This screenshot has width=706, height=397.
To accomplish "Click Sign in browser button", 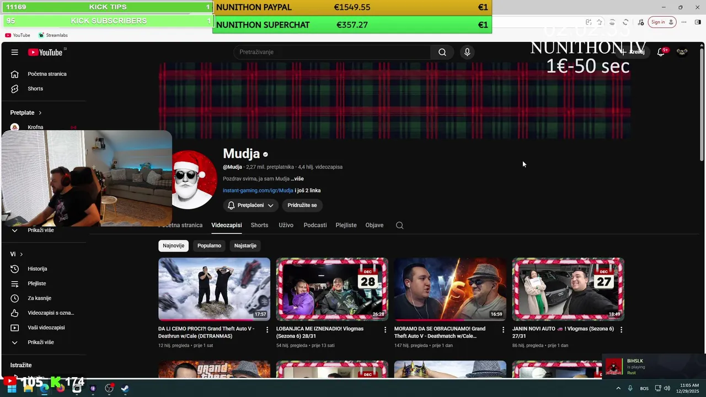I will click(x=662, y=22).
